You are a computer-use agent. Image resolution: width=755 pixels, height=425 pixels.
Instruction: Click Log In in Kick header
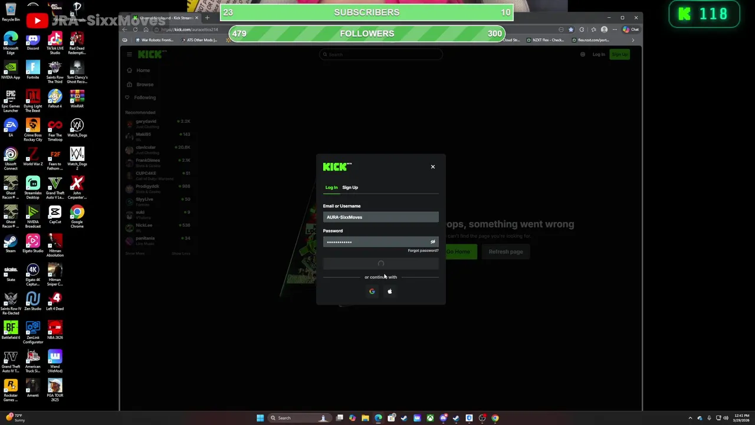point(599,54)
